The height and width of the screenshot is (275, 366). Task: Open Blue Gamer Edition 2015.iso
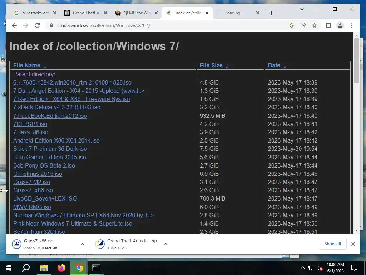[49, 157]
